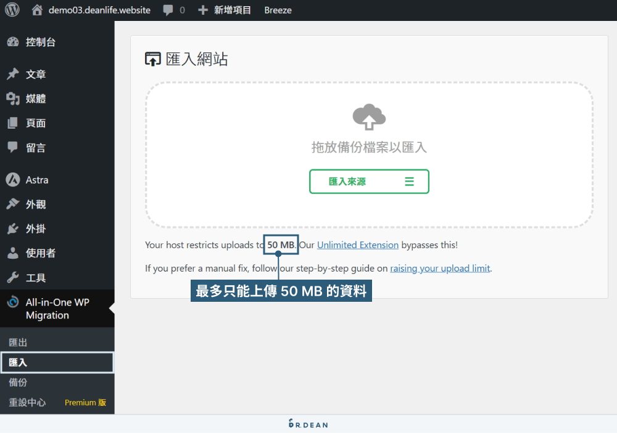Select the 外觀 appearance brush icon
Image resolution: width=617 pixels, height=433 pixels.
pos(14,204)
